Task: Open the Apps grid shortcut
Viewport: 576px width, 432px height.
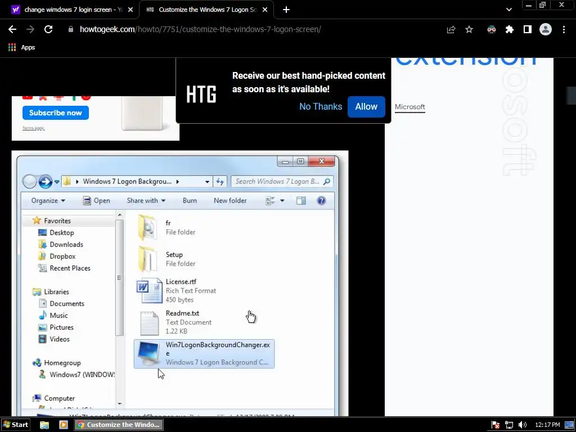Action: pos(21,47)
